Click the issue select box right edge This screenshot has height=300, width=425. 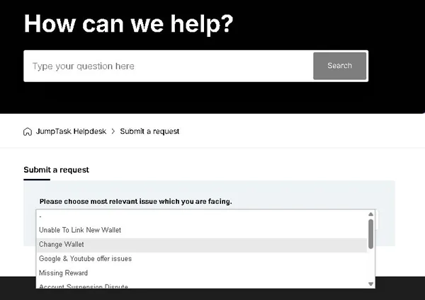tap(378, 220)
